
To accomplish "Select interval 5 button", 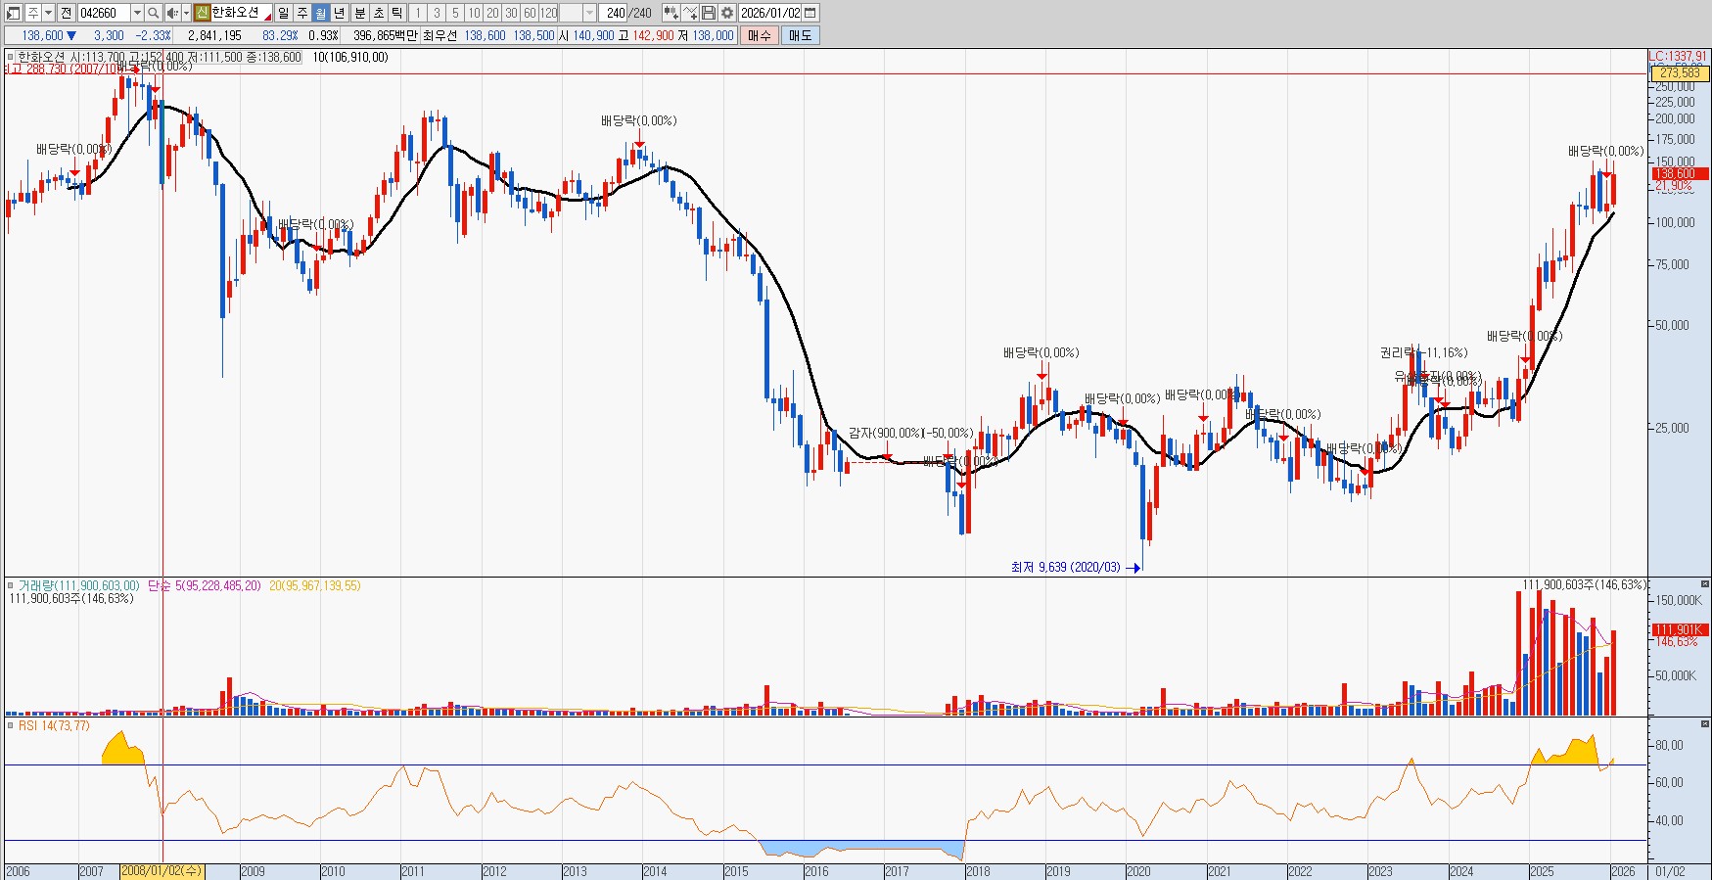I will tap(455, 13).
